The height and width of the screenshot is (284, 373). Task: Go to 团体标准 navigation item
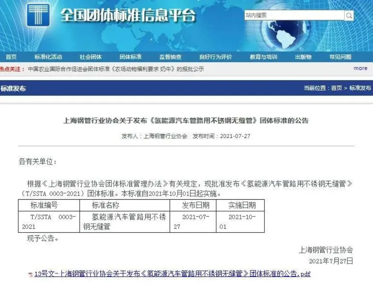pyautogui.click(x=131, y=57)
